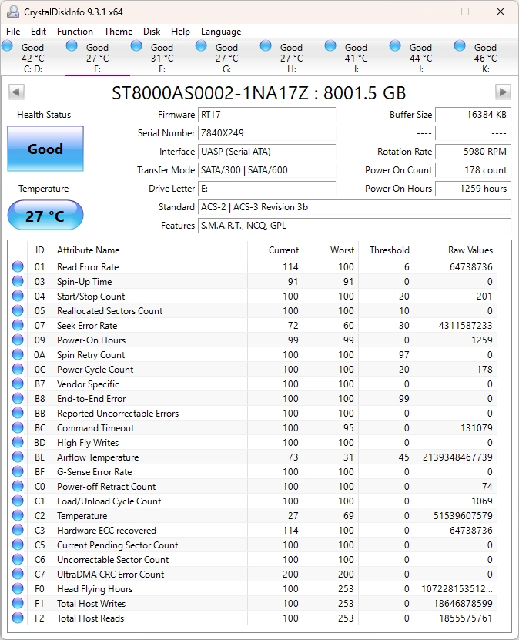Viewport: 519px width, 640px height.
Task: Select status orb for disk H:
Action: pos(266,45)
